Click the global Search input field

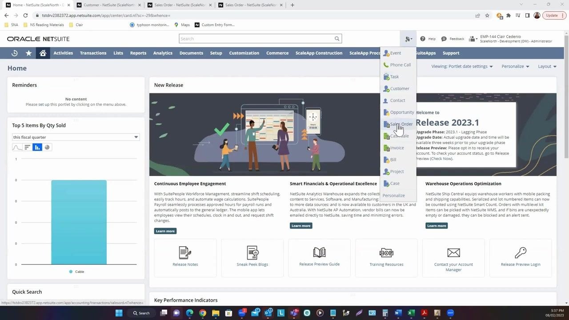pos(256,39)
